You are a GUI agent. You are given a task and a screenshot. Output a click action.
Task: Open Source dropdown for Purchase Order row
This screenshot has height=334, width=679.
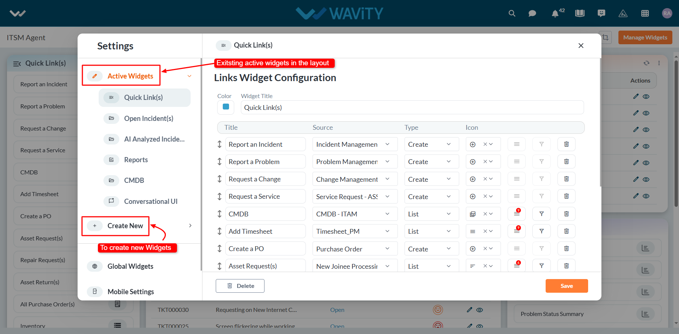click(x=355, y=248)
